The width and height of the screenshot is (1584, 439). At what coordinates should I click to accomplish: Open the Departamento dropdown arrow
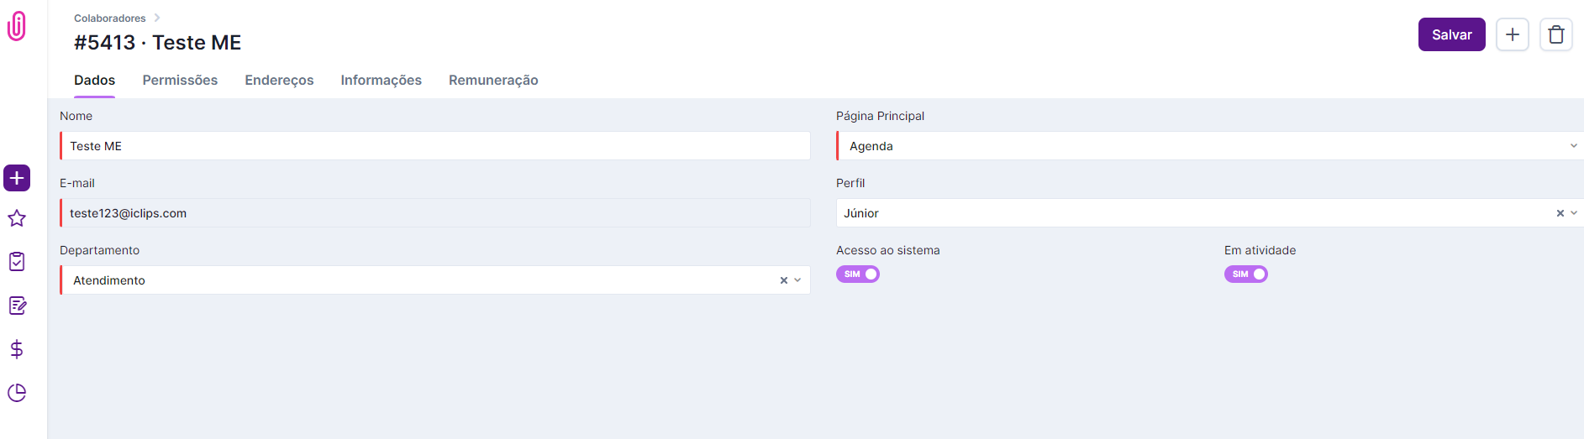pos(797,280)
